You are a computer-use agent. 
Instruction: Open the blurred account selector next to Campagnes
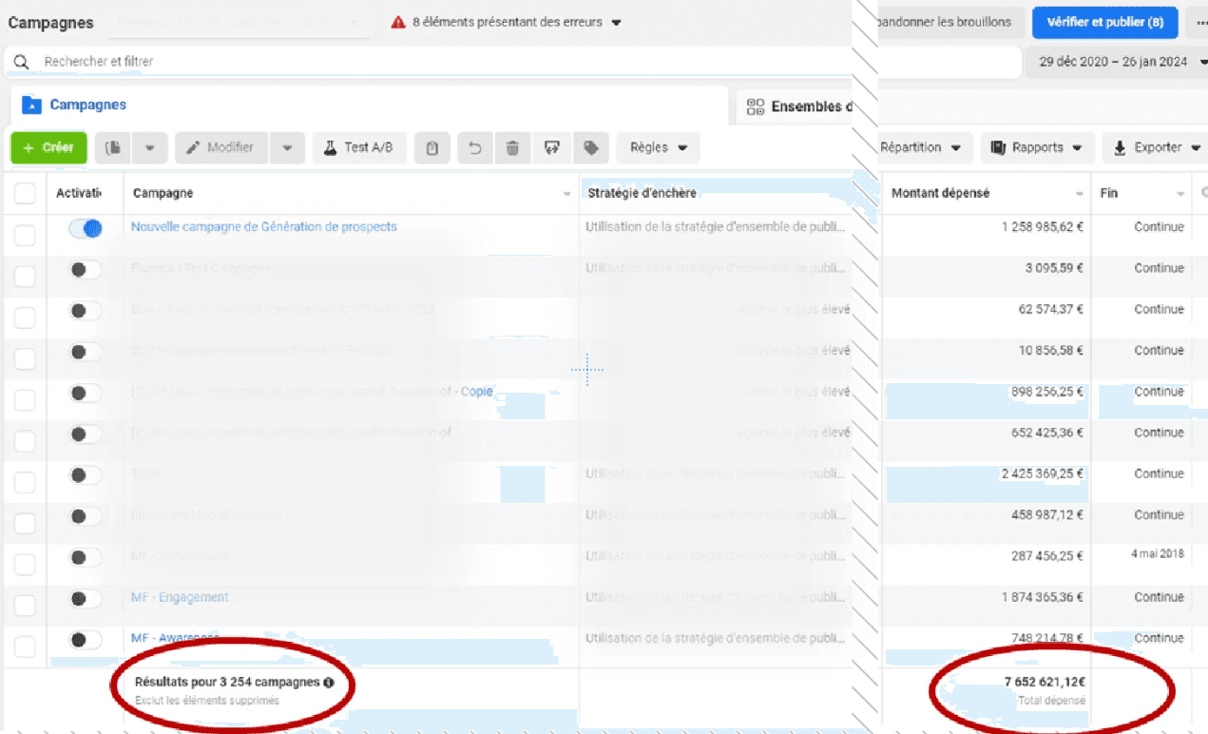238,22
